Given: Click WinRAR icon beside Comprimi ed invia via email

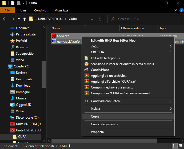Looking at the screenshot, I should [87, 87].
